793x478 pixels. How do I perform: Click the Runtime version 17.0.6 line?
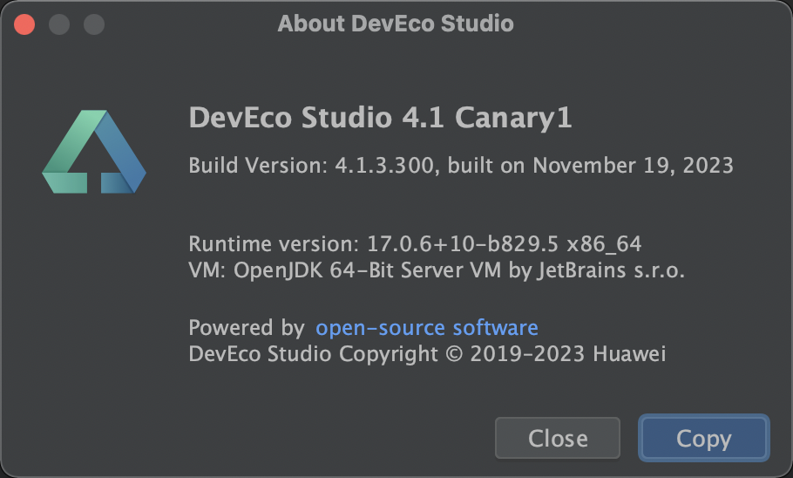[x=415, y=244]
